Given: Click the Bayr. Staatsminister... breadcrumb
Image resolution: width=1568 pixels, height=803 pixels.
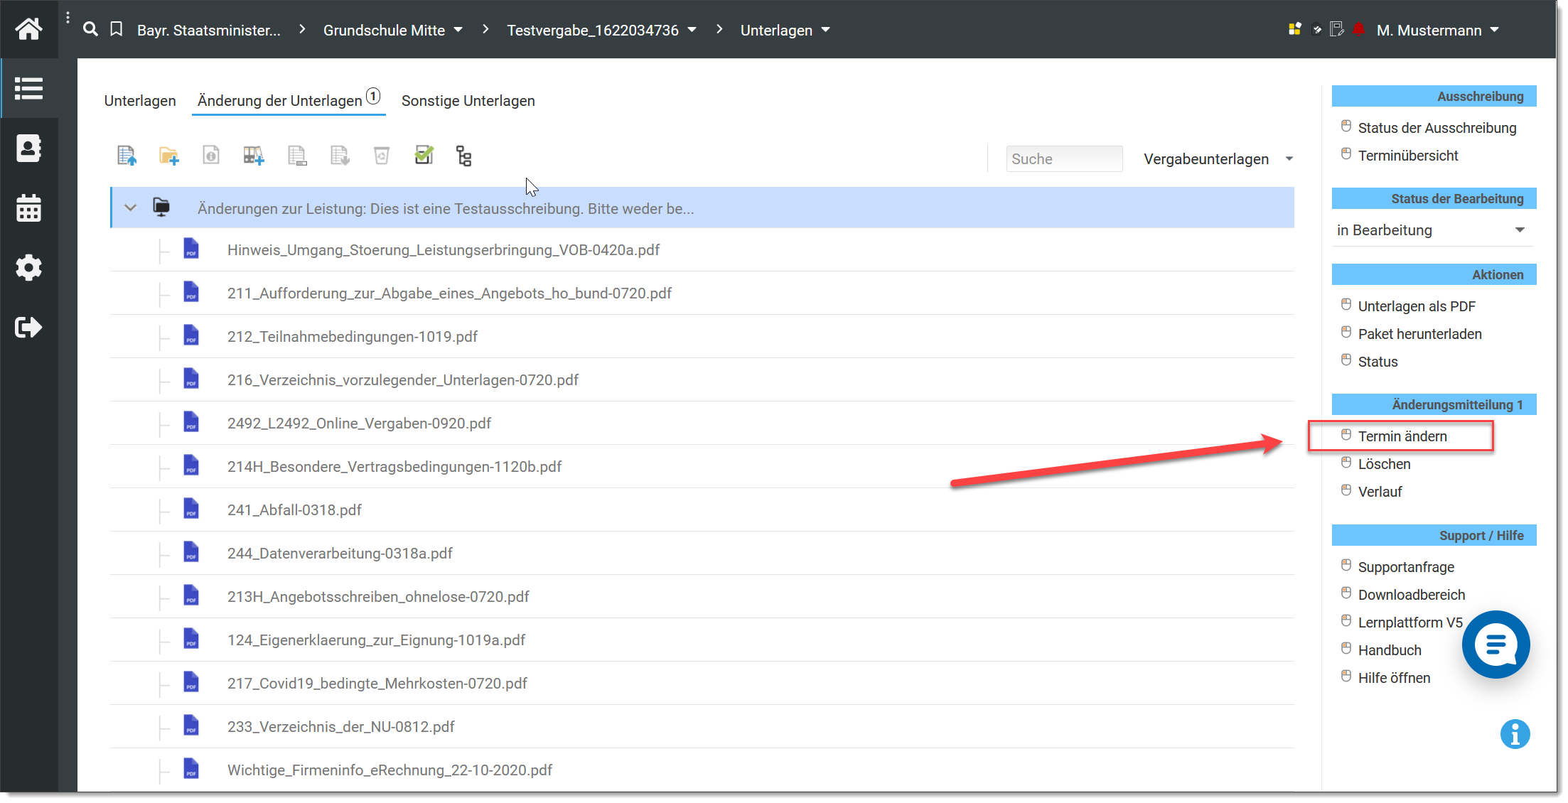Looking at the screenshot, I should (x=209, y=30).
